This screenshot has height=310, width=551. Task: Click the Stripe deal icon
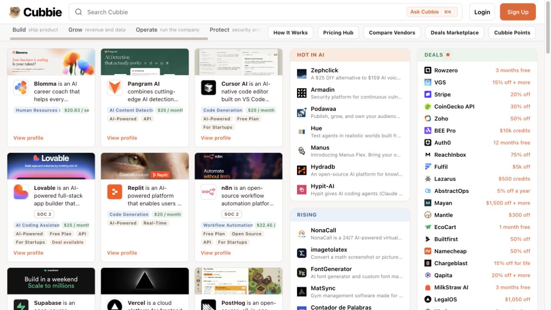[428, 94]
